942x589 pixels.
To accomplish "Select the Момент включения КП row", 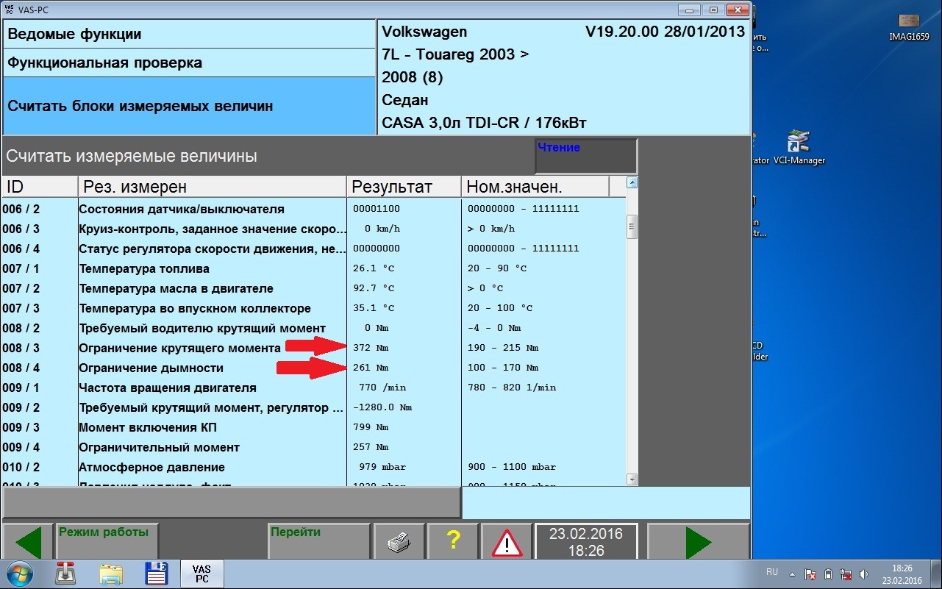I will (x=314, y=427).
